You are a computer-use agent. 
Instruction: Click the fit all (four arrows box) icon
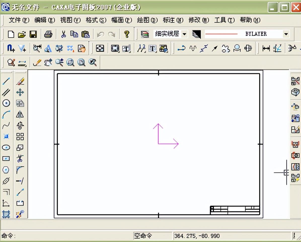(x=100, y=48)
